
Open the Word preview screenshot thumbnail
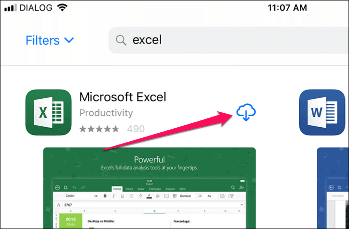tap(333, 188)
